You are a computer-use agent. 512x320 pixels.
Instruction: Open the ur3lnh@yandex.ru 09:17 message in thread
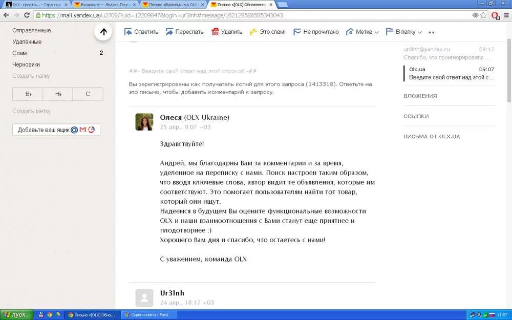click(449, 53)
